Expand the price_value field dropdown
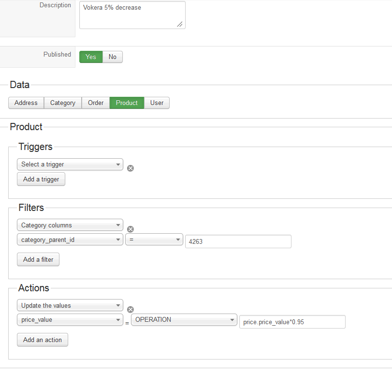Screen dimensions: 392x375 70,320
